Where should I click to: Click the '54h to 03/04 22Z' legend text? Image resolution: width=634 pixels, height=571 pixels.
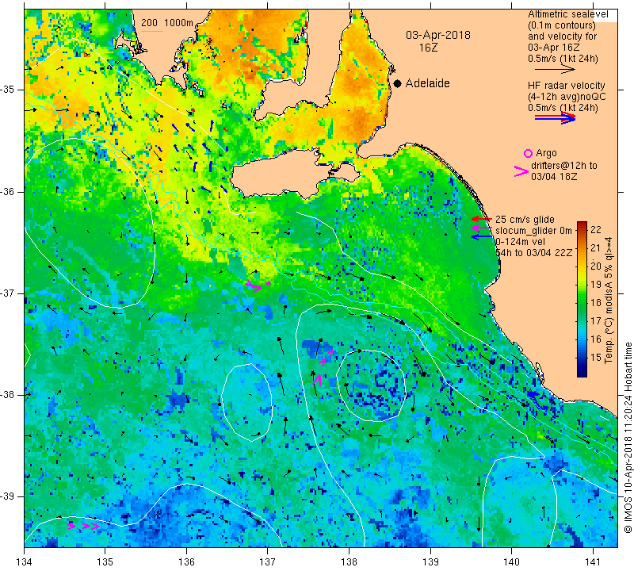(x=533, y=252)
